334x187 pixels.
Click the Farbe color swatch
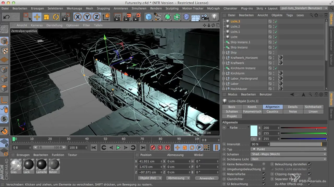pos(254,131)
